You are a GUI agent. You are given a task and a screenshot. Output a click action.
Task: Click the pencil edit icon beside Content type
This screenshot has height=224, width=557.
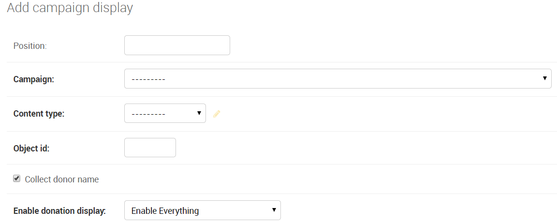tap(217, 114)
